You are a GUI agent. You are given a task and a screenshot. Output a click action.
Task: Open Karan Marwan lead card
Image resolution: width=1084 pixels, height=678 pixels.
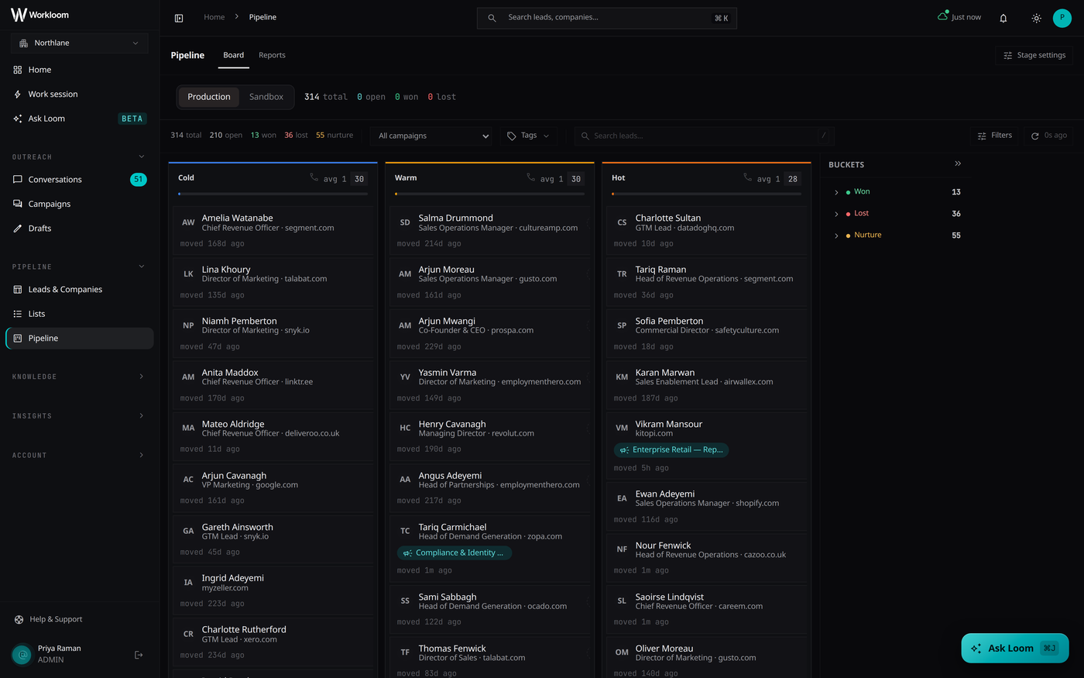[706, 385]
